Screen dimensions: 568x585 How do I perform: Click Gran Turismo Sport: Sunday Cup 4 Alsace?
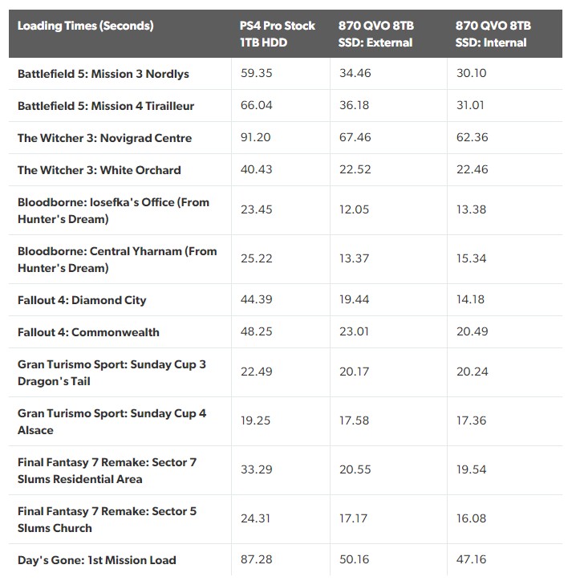[112, 421]
